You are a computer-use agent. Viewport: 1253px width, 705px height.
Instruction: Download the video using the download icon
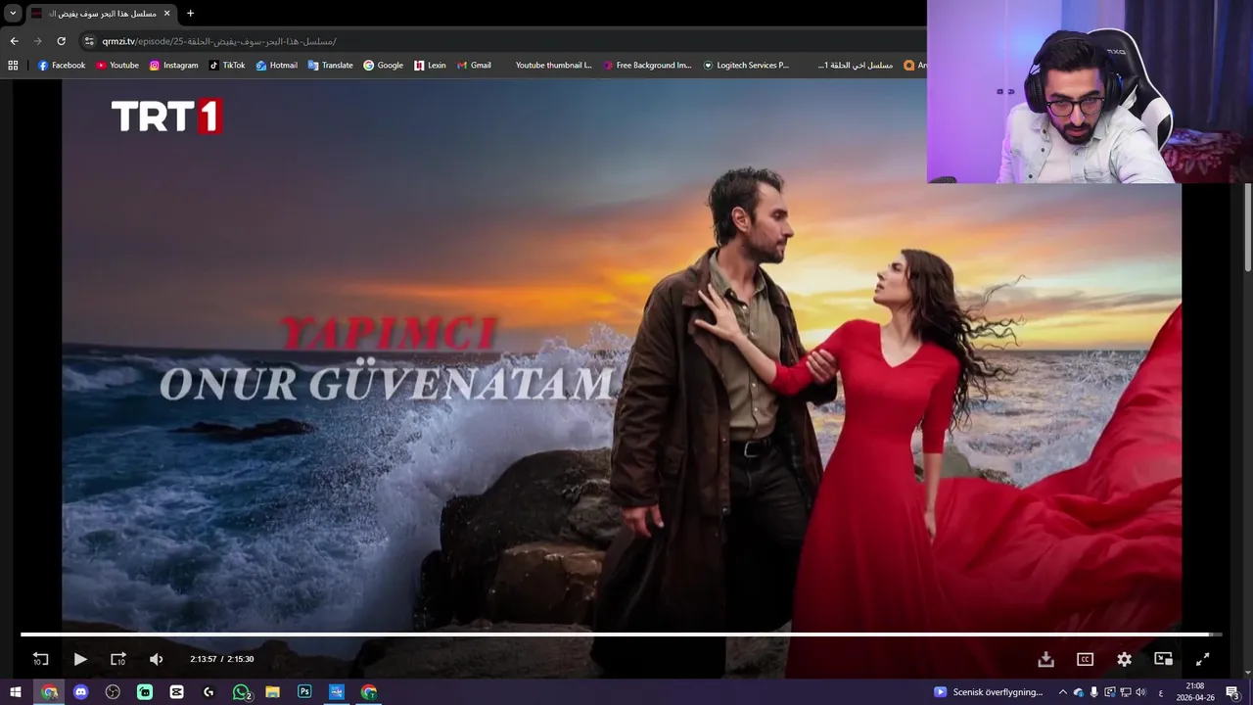click(1045, 659)
